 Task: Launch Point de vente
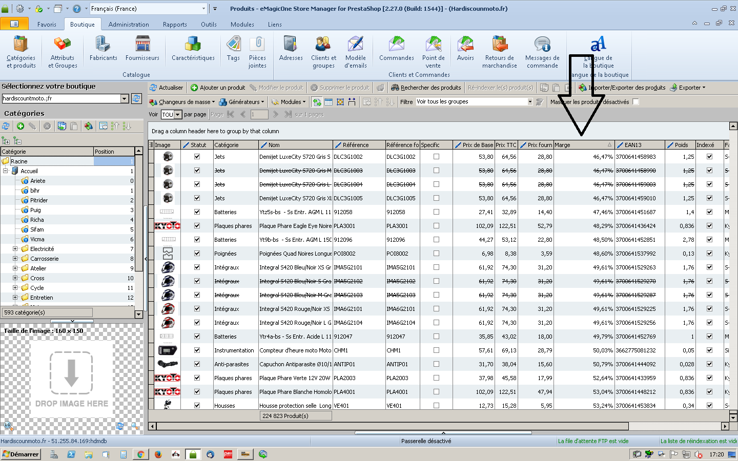[433, 52]
